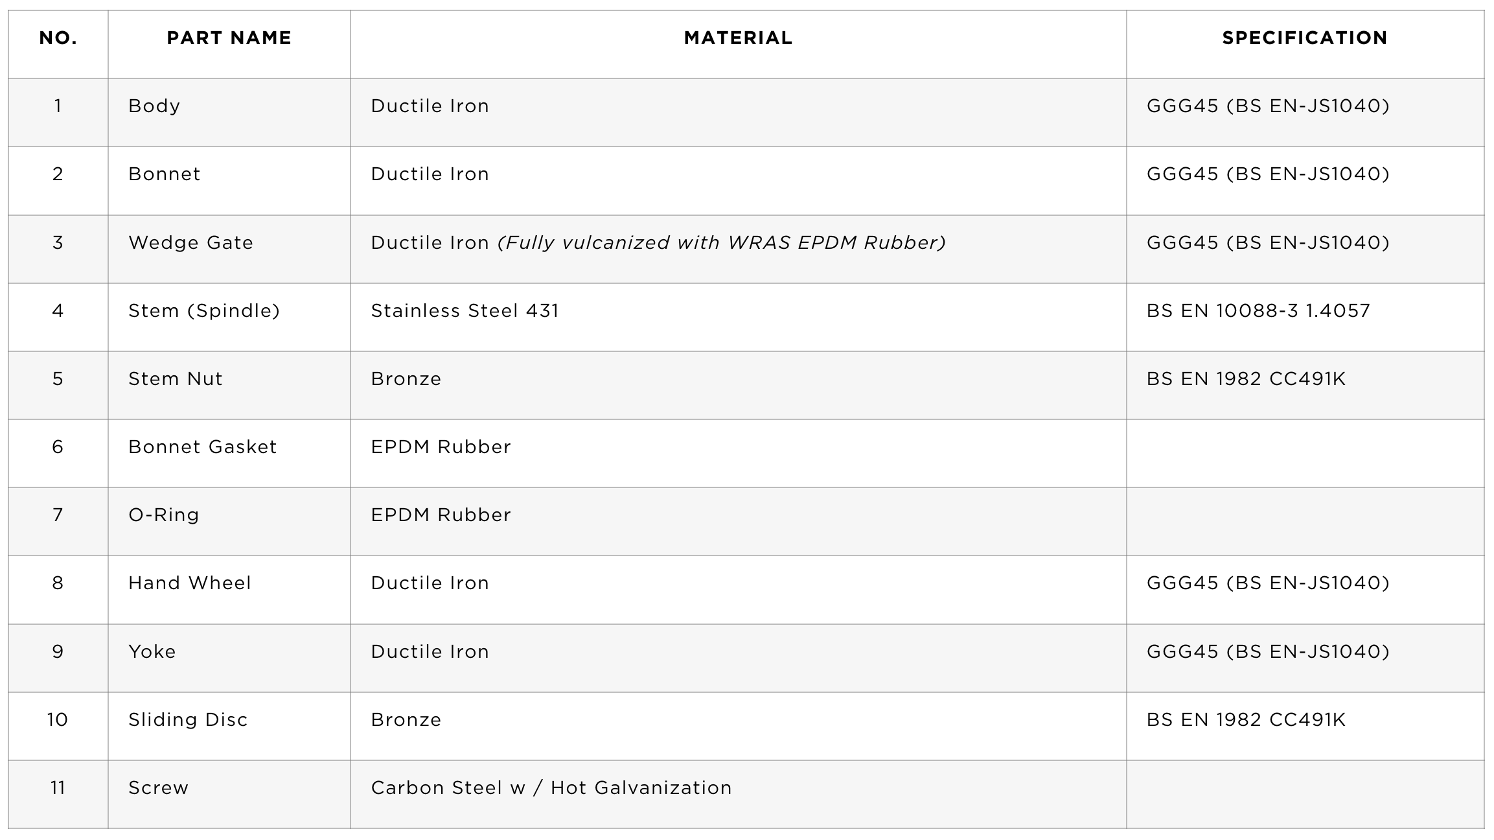Click the NO. column header
Screen dimensions: 1494x840
tap(58, 38)
